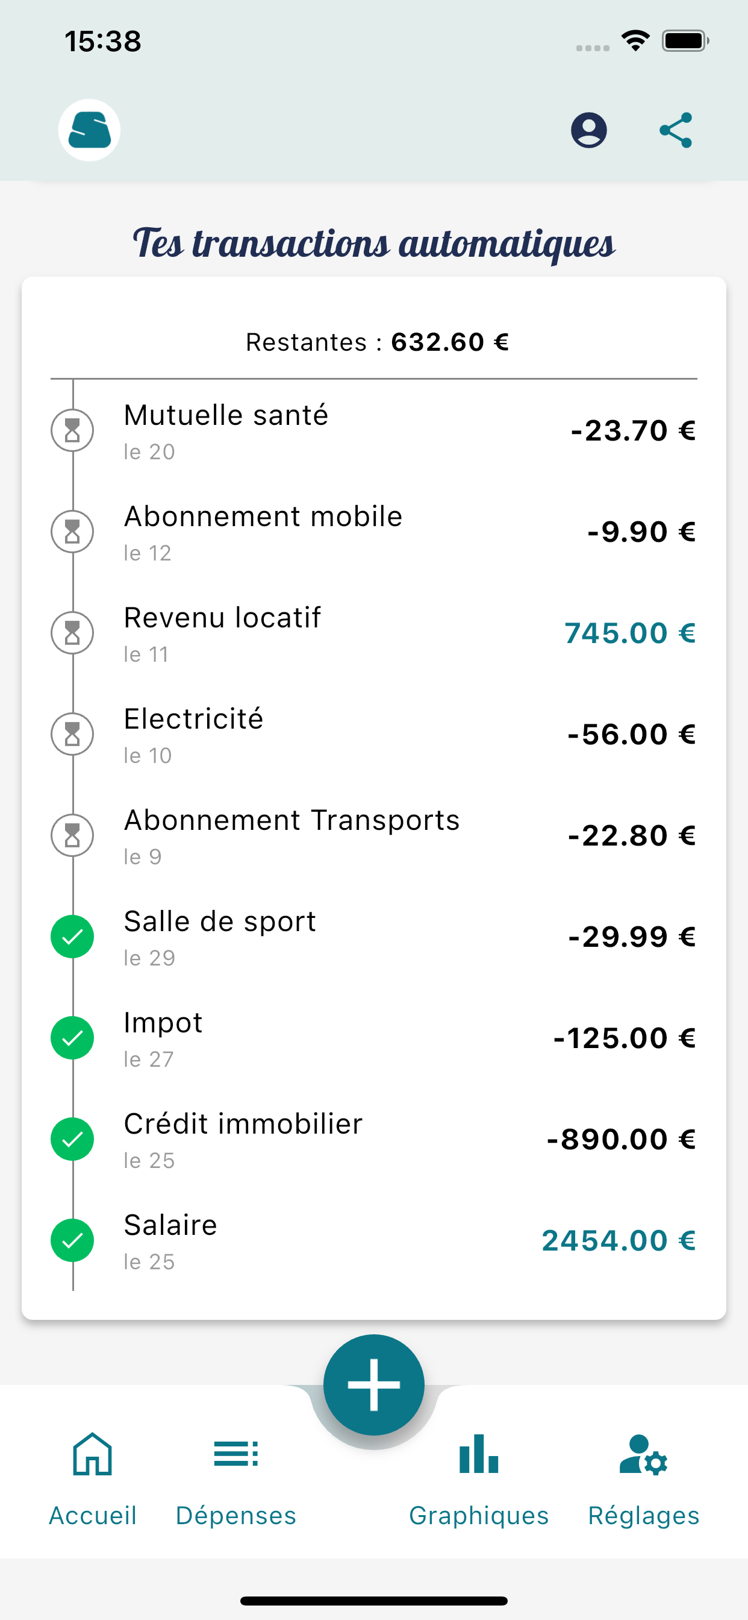Toggle the green check for Salle de sport
The width and height of the screenshot is (748, 1620).
(72, 937)
